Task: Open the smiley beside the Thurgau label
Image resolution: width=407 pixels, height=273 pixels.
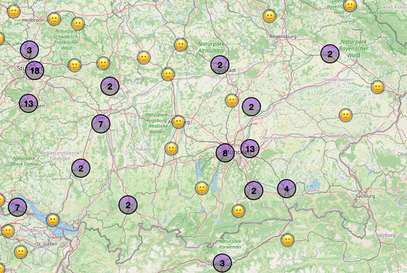Action: (8, 231)
